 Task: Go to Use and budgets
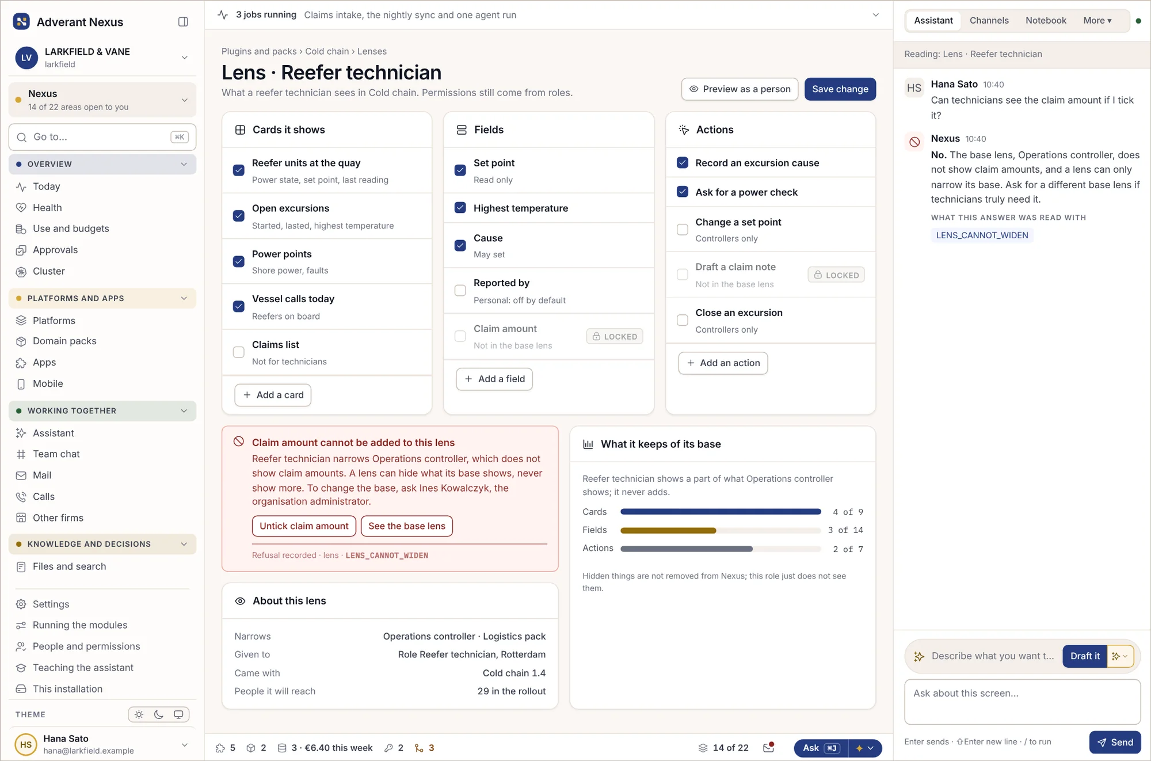coord(71,229)
